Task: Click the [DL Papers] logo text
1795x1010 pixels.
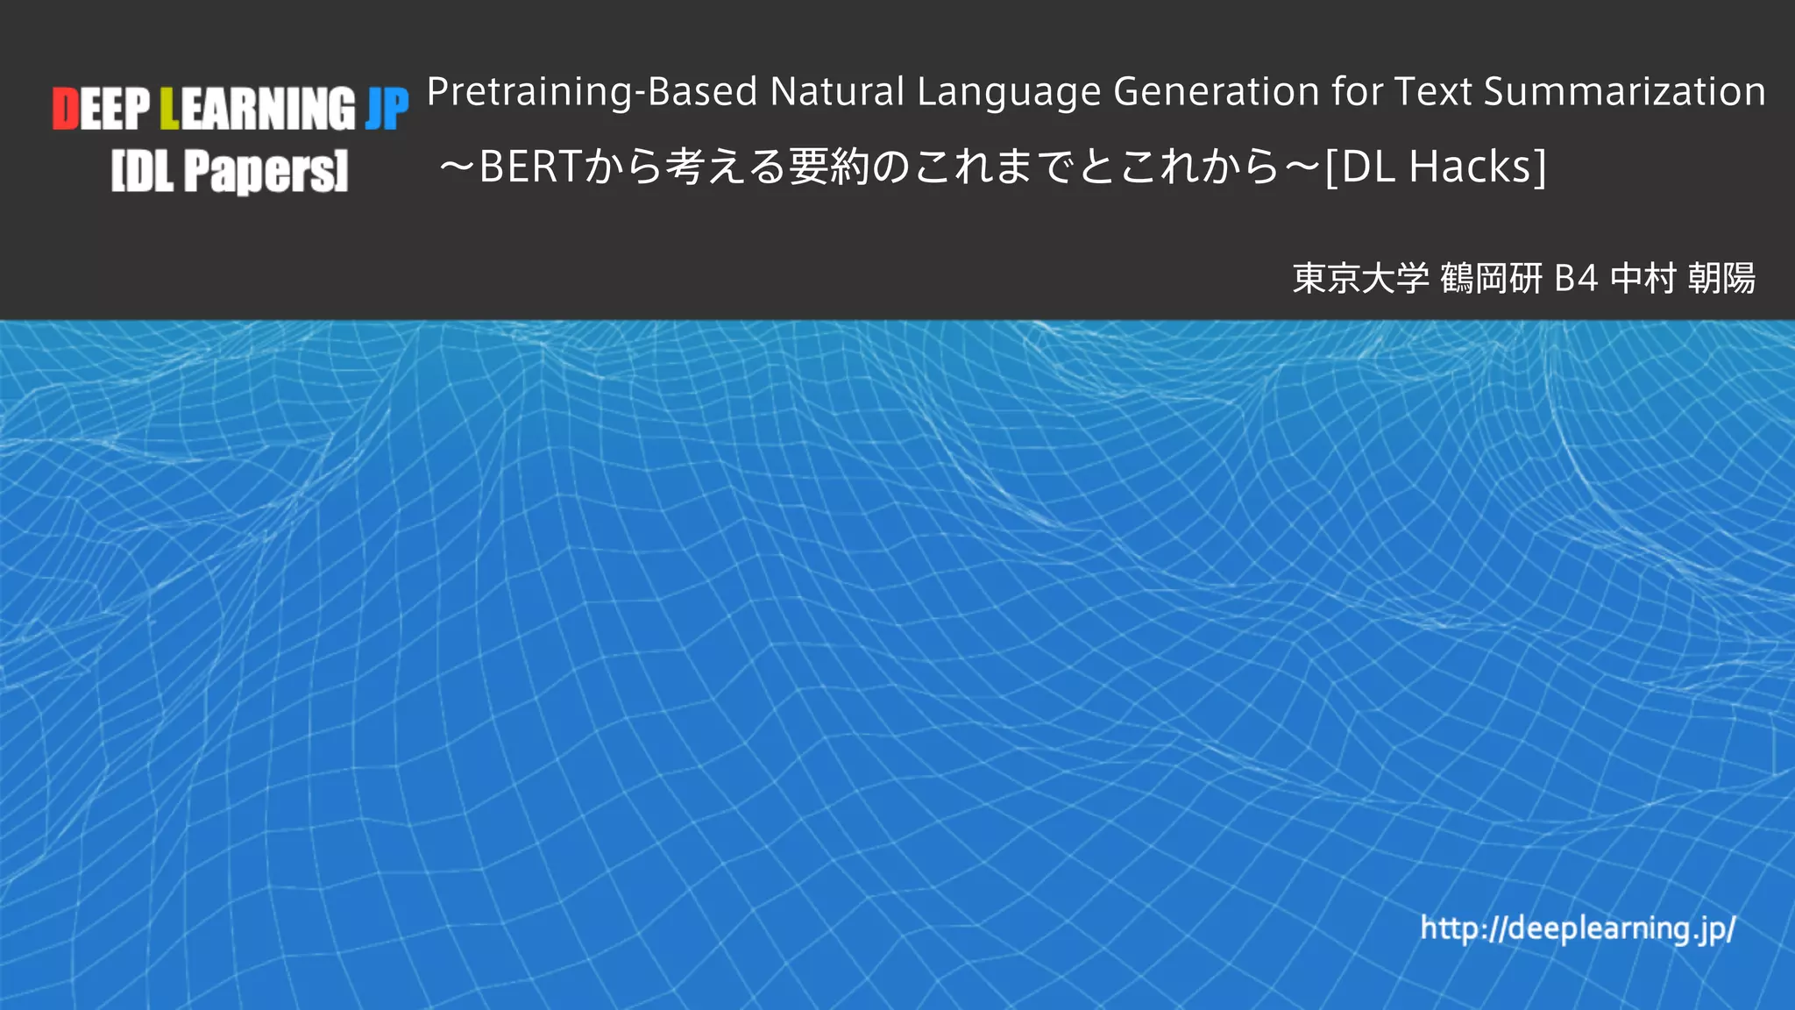Action: click(x=230, y=170)
